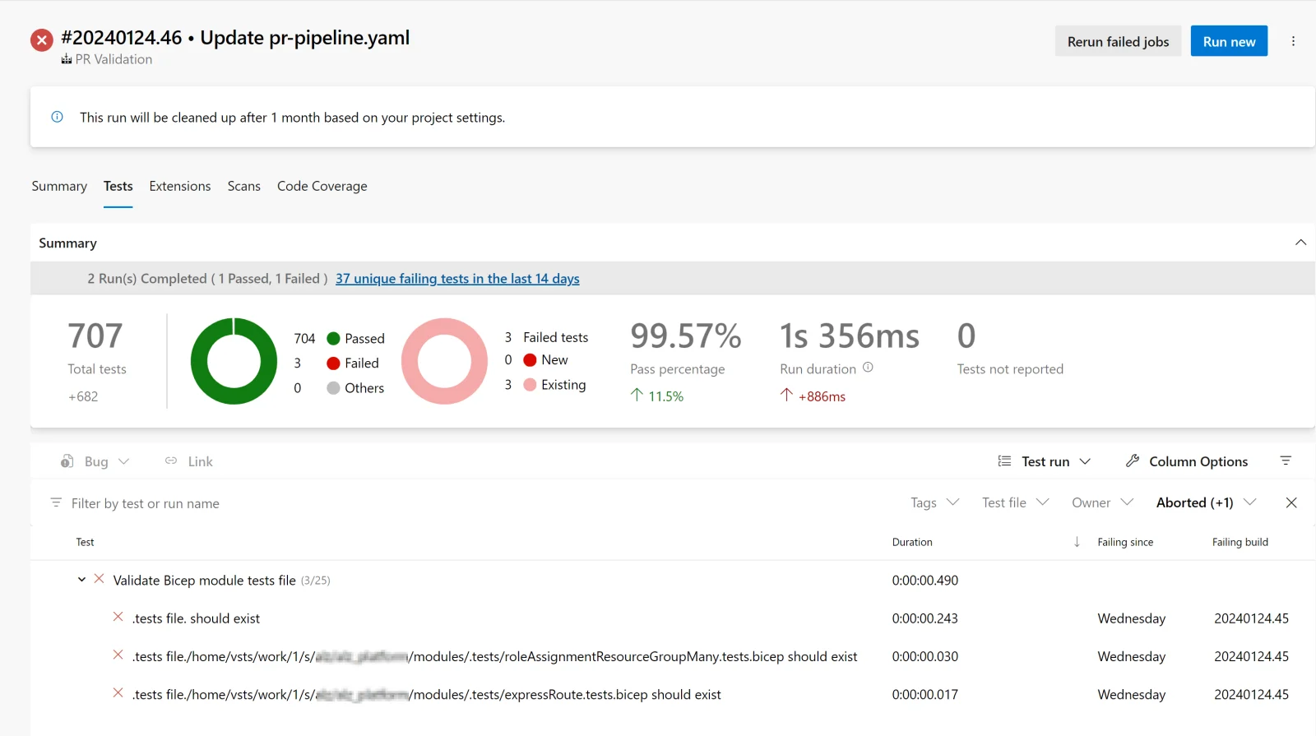Click the red Failed legend dot

tap(333, 363)
